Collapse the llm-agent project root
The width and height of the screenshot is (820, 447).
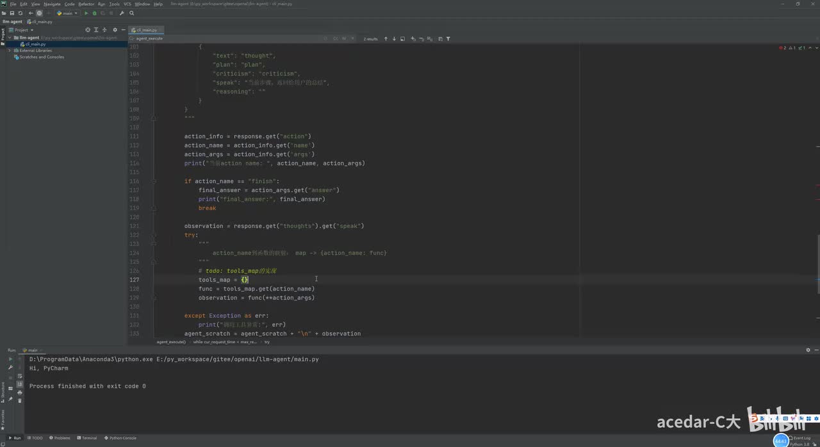[10, 38]
